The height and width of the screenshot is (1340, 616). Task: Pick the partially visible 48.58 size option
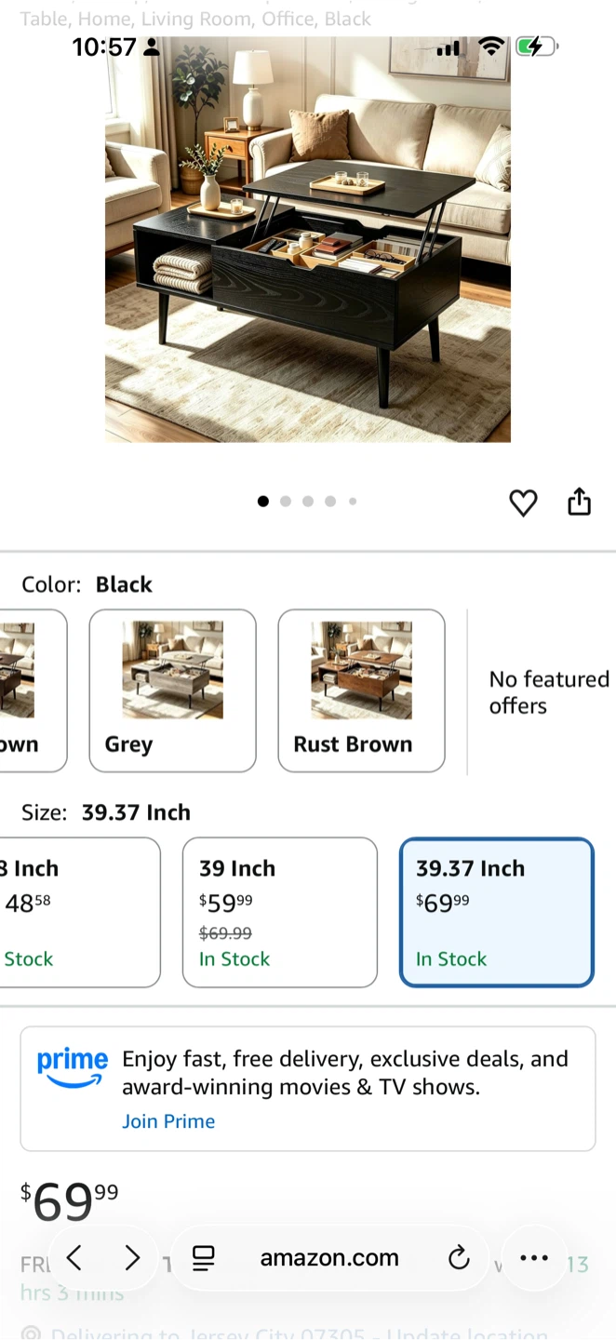pyautogui.click(x=80, y=912)
